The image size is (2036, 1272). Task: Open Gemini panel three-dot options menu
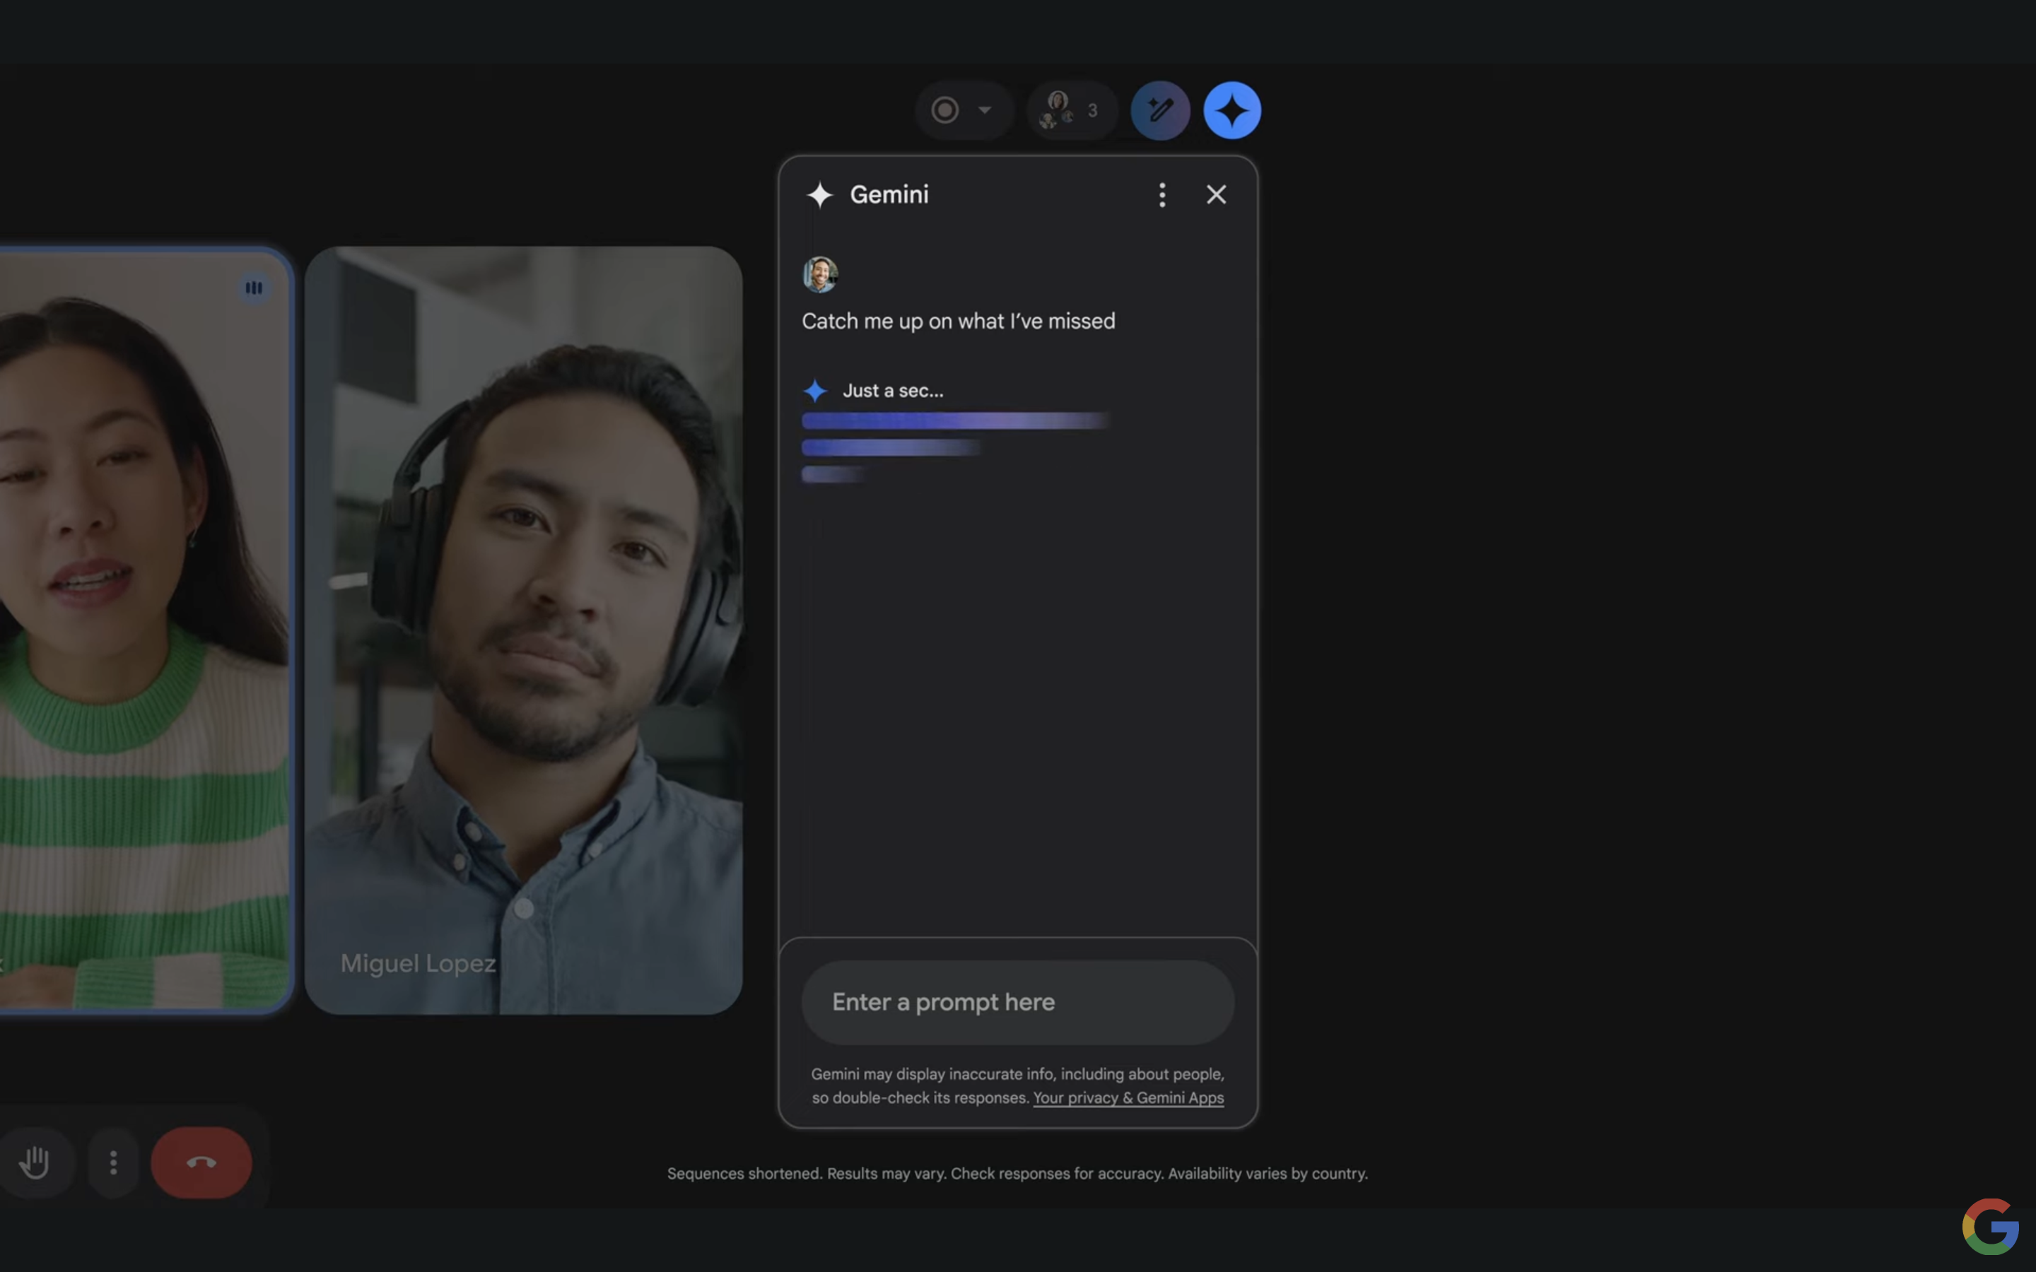pos(1162,195)
